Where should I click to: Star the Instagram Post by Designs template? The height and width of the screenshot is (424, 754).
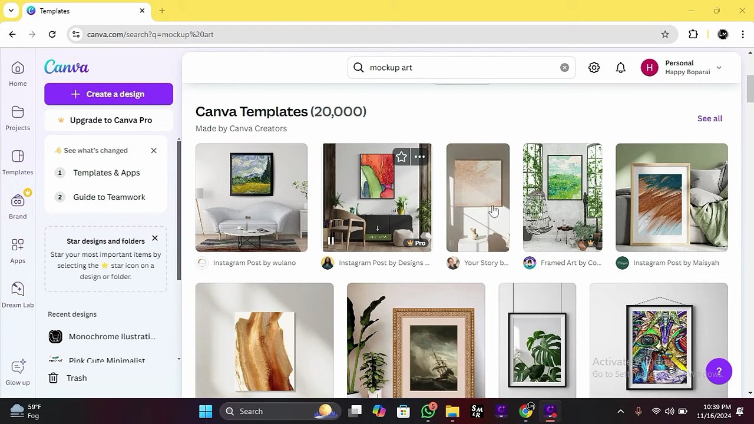coord(401,157)
